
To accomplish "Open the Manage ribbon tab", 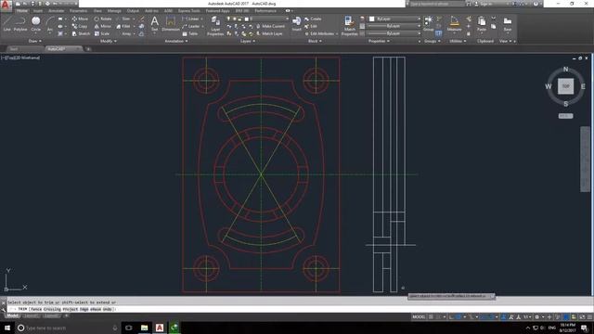I will 114,11.
